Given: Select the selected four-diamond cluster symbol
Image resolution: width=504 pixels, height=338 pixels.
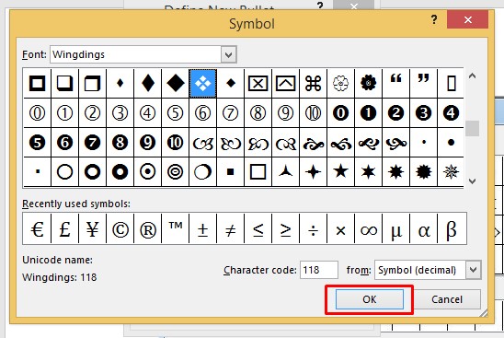Looking at the screenshot, I should pos(203,84).
